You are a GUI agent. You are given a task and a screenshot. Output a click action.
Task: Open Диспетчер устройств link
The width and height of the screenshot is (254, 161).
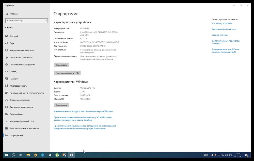coord(222,23)
